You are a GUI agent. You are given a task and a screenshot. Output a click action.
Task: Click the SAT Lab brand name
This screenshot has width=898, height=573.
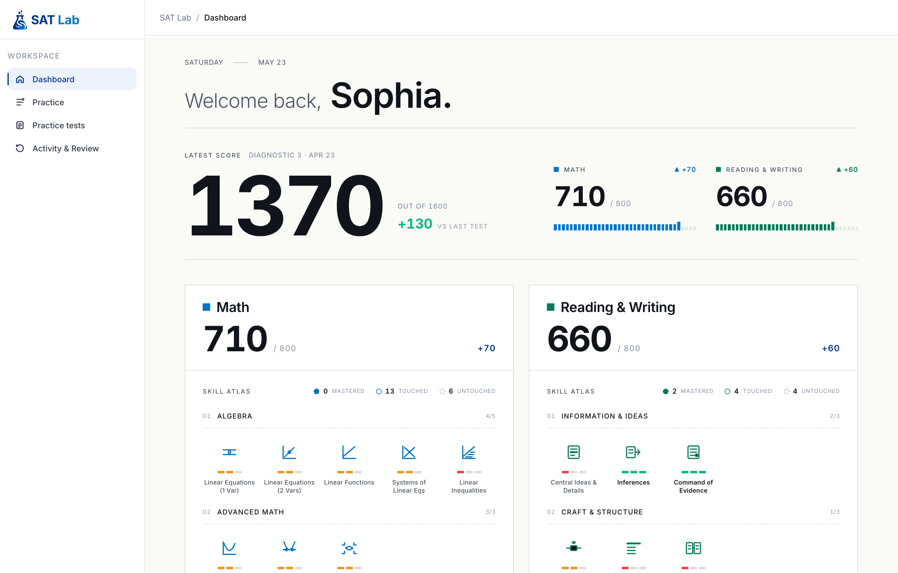point(55,20)
